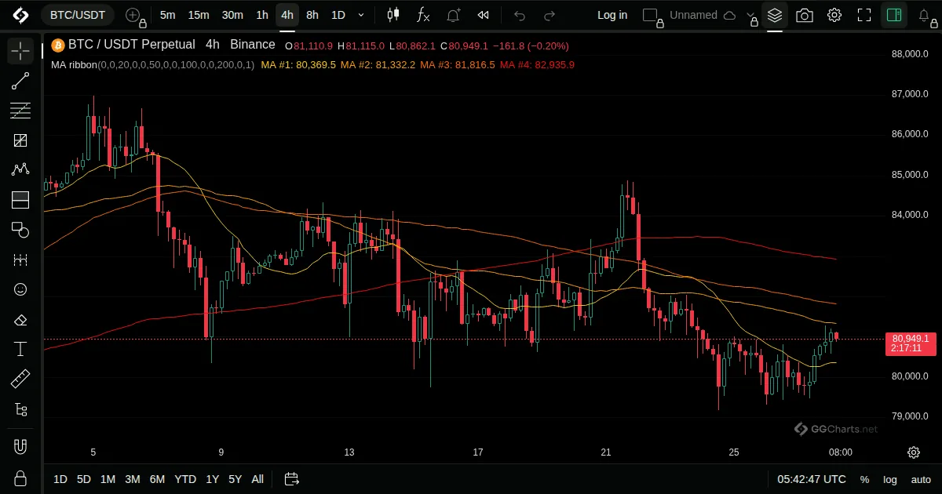
Task: Expand the layout save dropdown arrow
Action: pos(751,15)
